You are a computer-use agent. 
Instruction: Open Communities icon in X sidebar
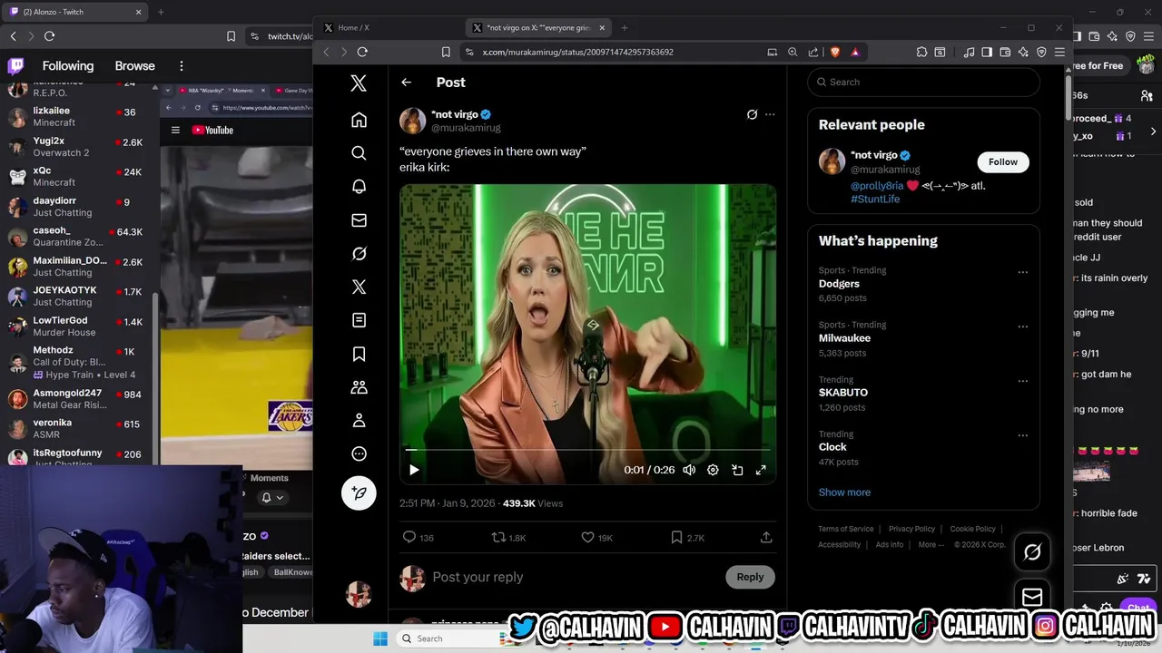coord(359,387)
